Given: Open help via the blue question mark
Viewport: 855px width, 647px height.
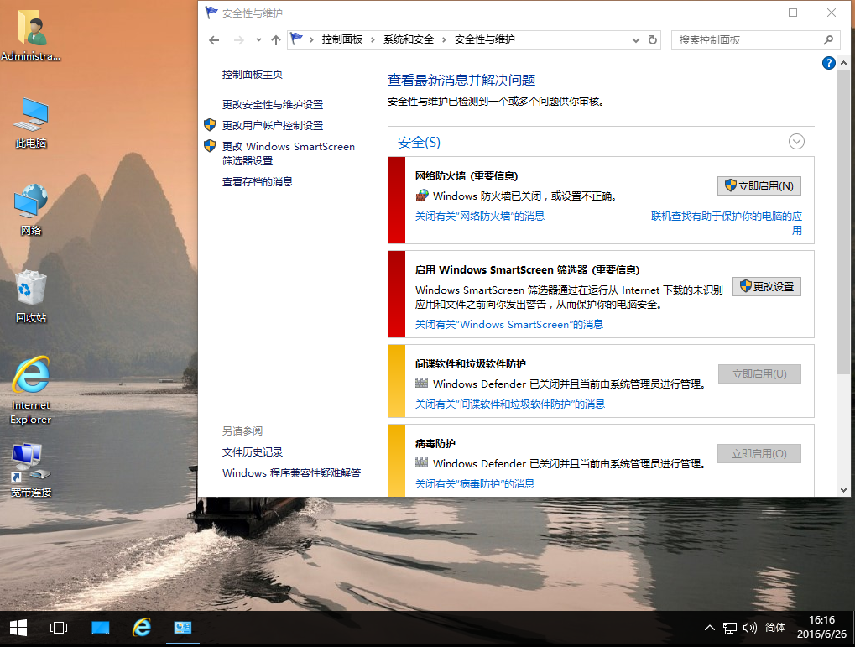Looking at the screenshot, I should click(828, 63).
